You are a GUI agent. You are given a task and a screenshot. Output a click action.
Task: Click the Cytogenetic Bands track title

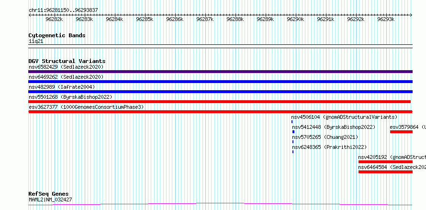coord(57,35)
